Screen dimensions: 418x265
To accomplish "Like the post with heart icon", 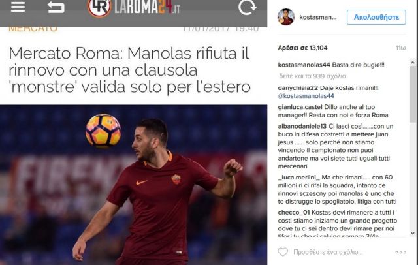I will (283, 252).
